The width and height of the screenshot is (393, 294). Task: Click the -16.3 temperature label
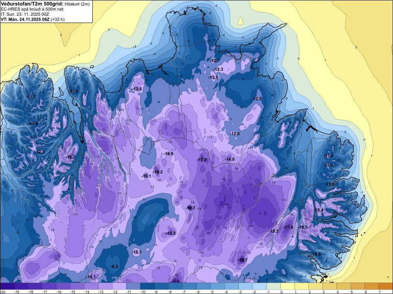(70, 157)
